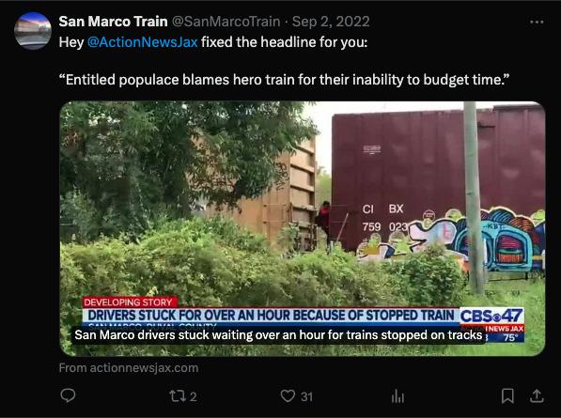Bookmark this tweet
Viewport: 561px width, 418px height.
[507, 395]
